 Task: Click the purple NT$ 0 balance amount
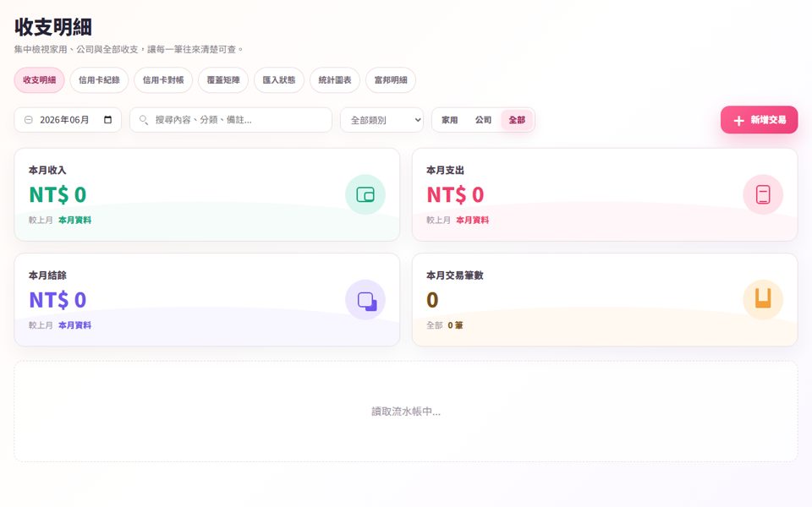click(58, 300)
